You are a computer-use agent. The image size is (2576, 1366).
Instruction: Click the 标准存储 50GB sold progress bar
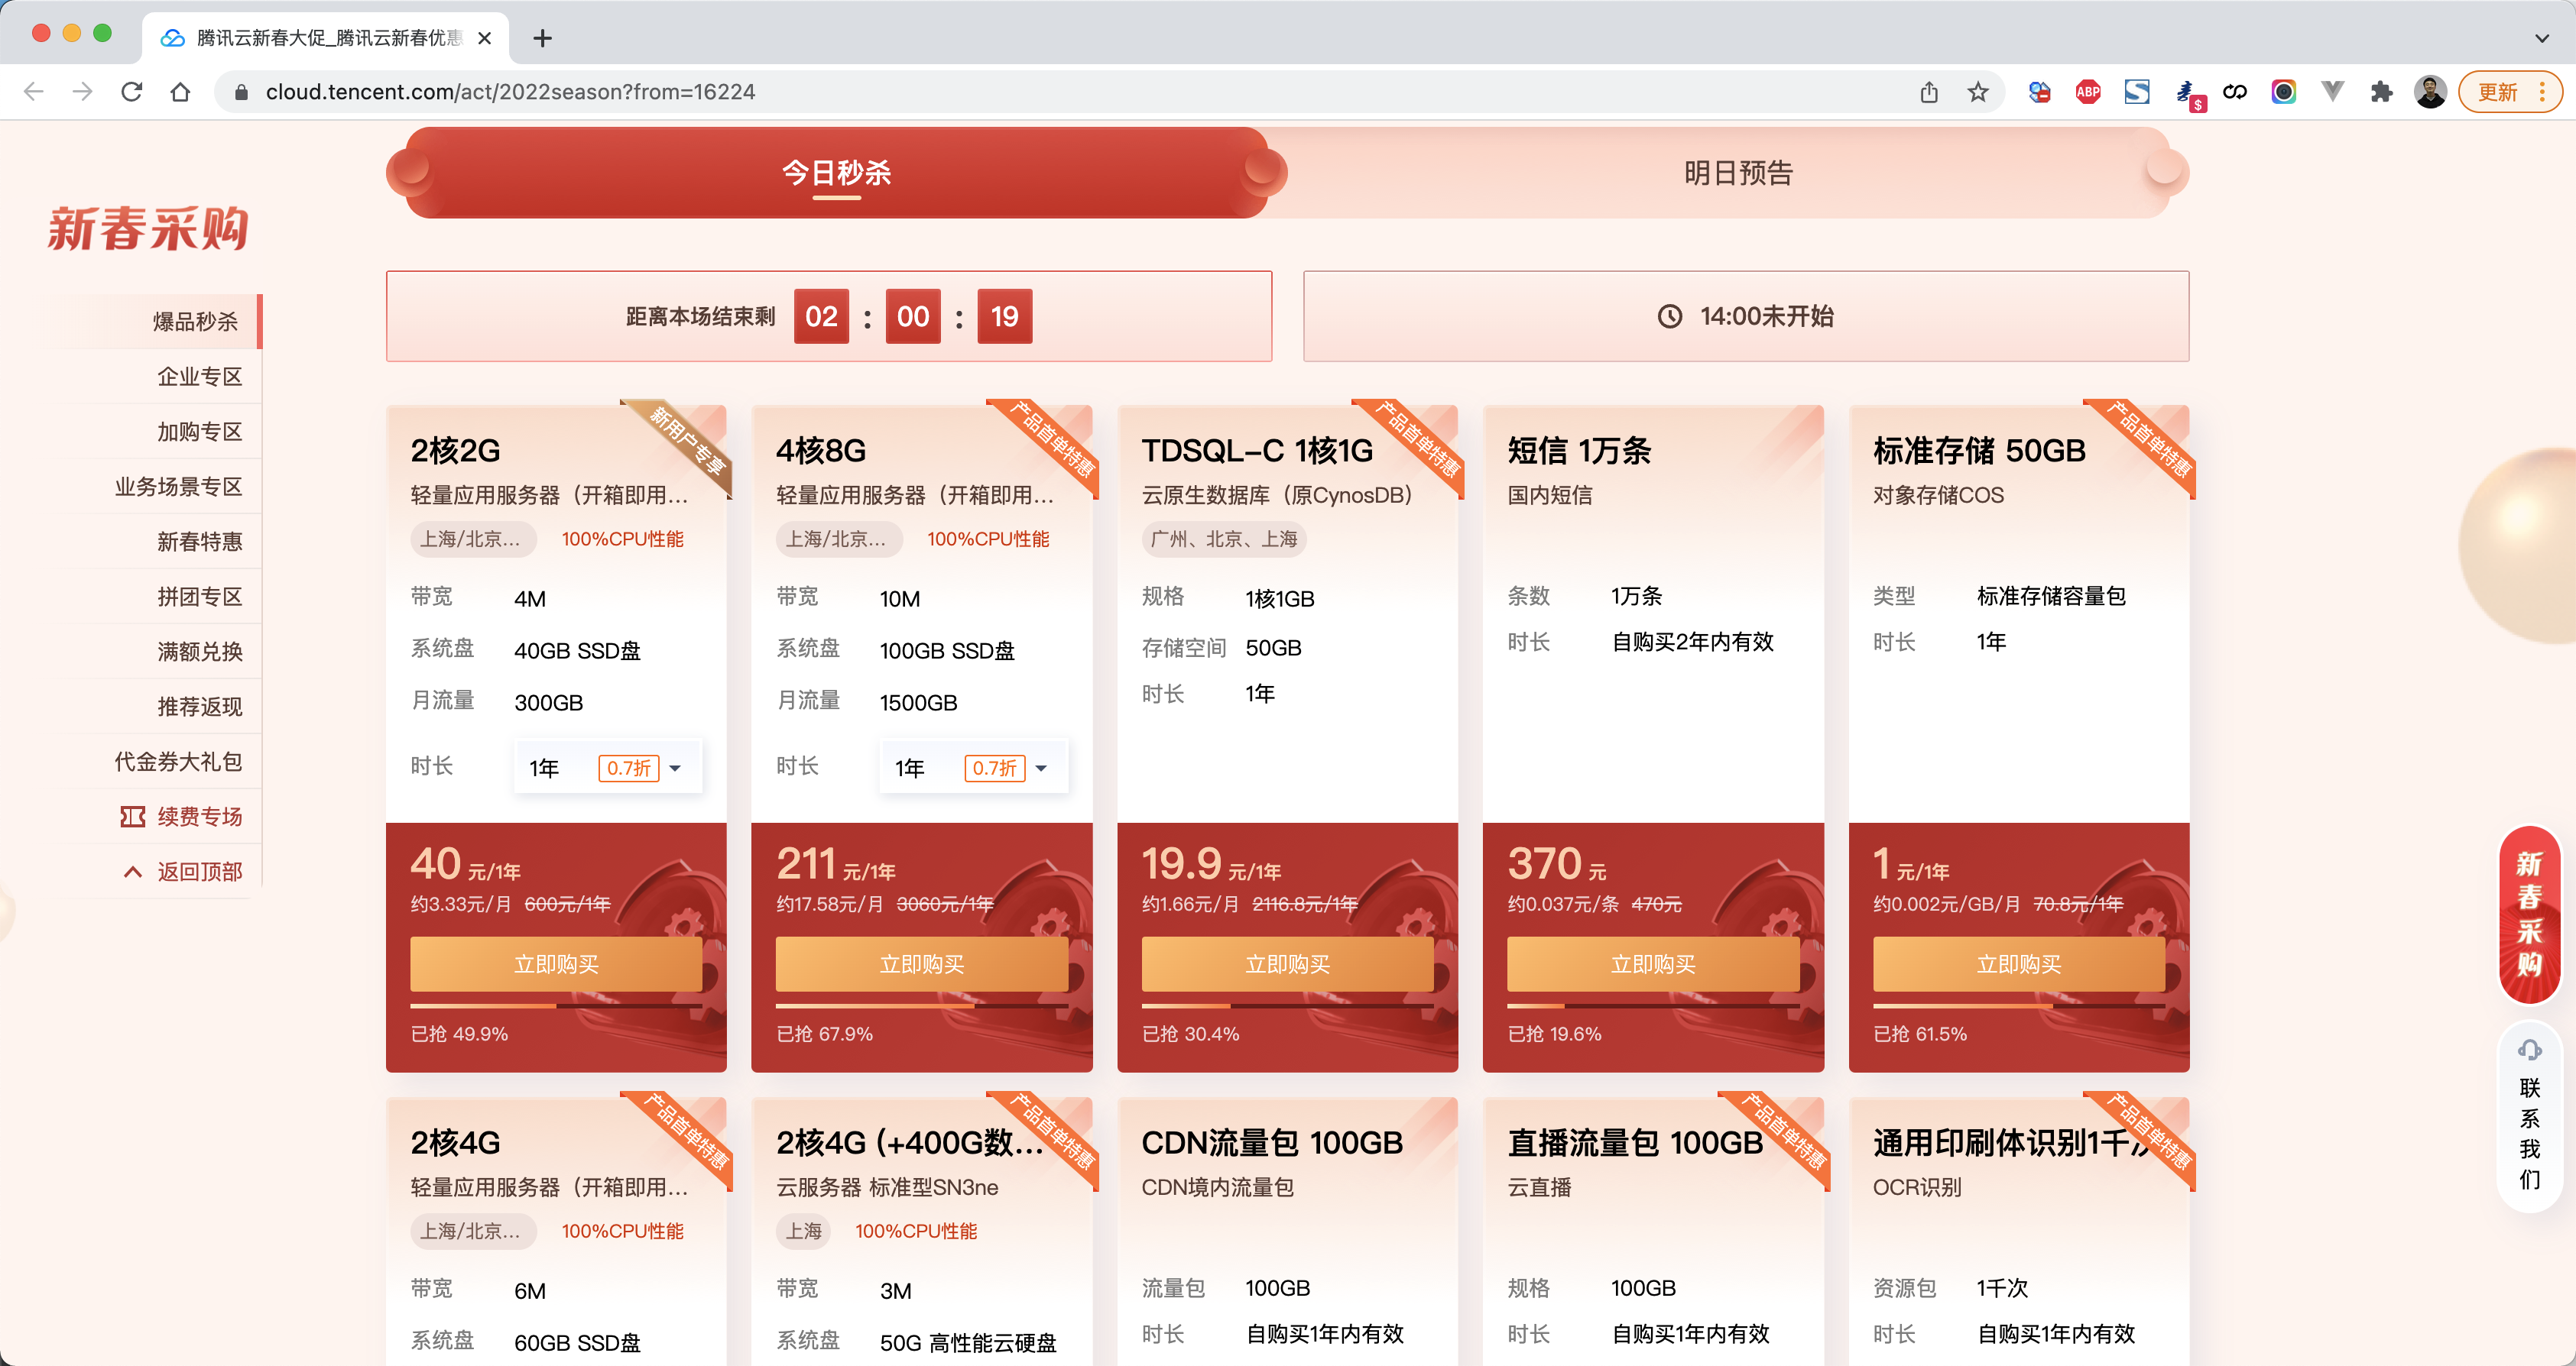(2018, 1005)
